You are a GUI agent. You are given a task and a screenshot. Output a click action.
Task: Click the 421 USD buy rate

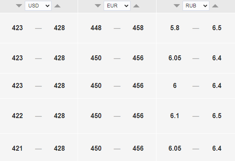coord(17,149)
